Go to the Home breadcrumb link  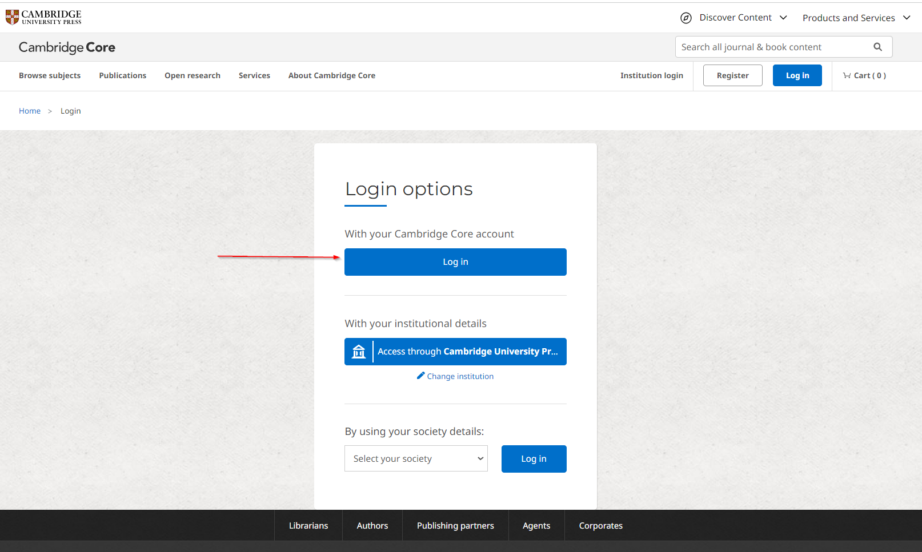coord(30,111)
